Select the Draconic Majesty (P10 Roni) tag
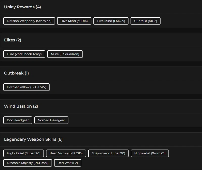The height and width of the screenshot is (170, 202). [x=28, y=163]
